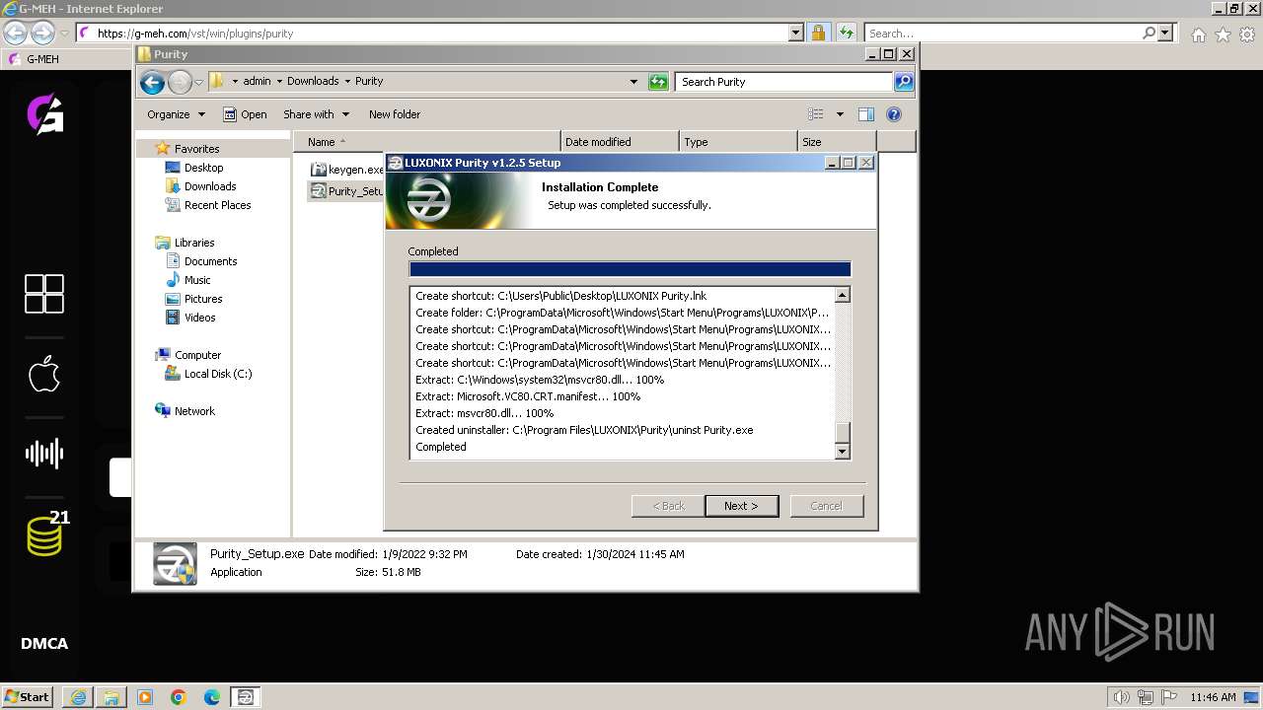
Task: Click the Internet Explorer forward button
Action: [42, 33]
